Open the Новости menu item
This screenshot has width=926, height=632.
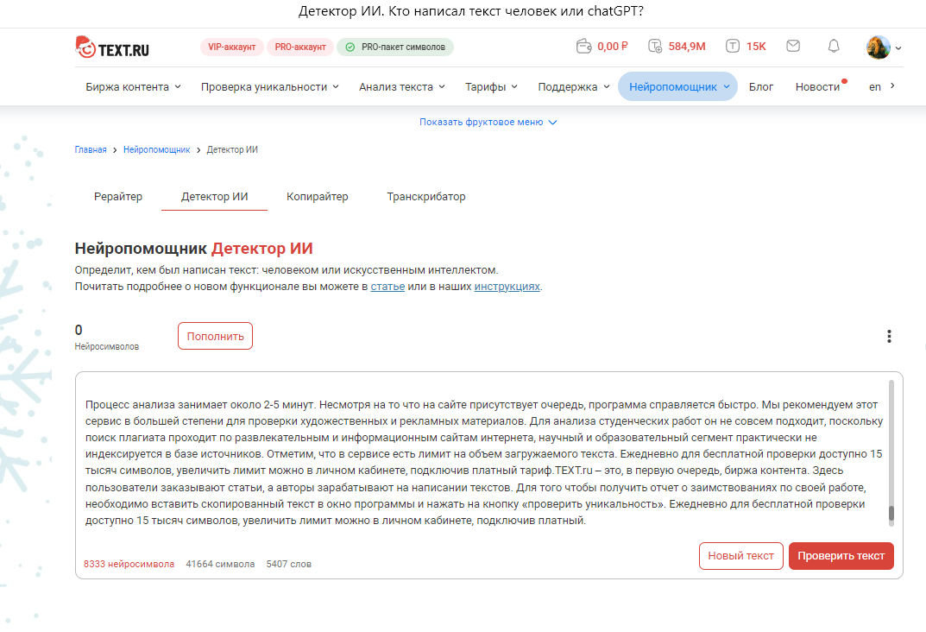[x=817, y=87]
